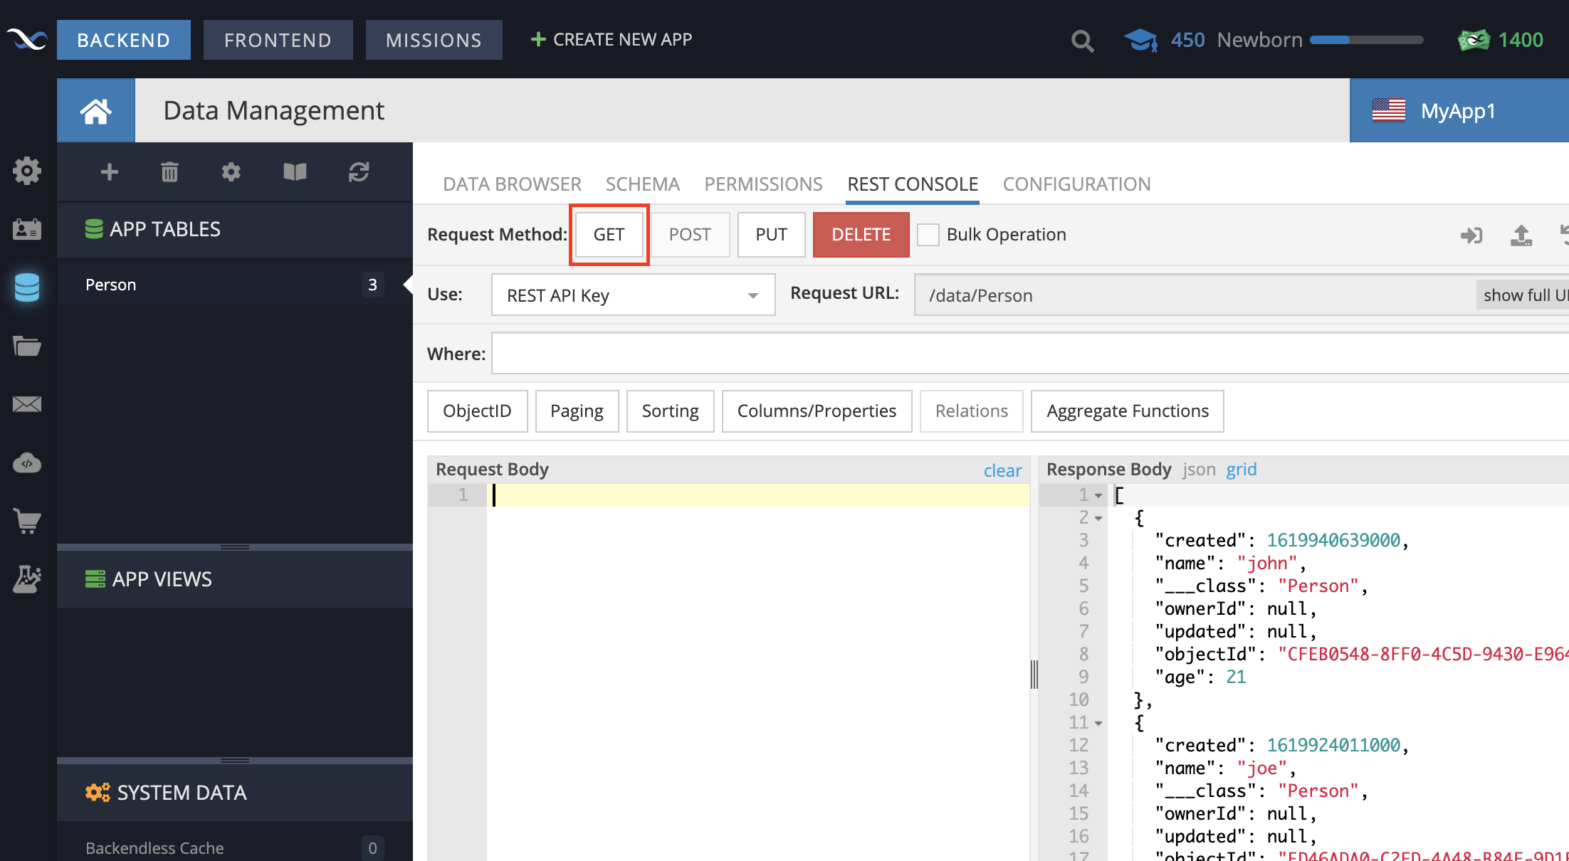Click the graduation cap level icon
Image resolution: width=1569 pixels, height=861 pixels.
(1141, 40)
